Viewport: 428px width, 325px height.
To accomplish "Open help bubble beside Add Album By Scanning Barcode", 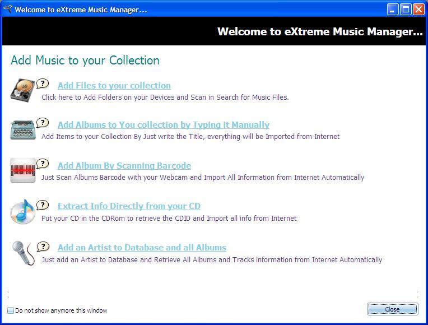I will (43, 163).
